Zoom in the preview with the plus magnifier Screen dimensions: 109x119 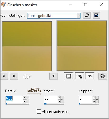(x=14, y=76)
